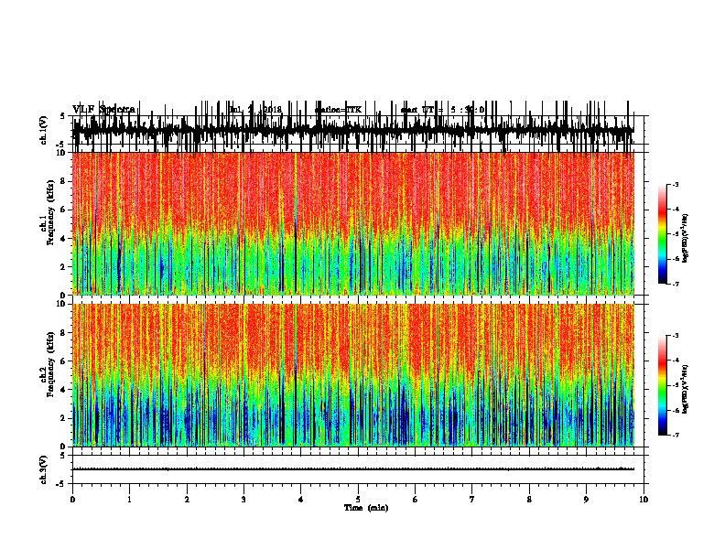This screenshot has width=725, height=560.
Task: Click the "8" kHz tick of ch.2 spectrogram
Action: point(64,333)
